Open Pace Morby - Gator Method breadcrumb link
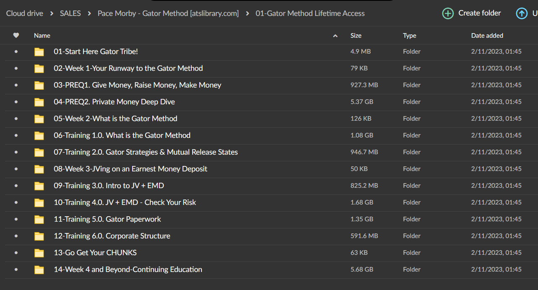The image size is (538, 290). [x=168, y=13]
